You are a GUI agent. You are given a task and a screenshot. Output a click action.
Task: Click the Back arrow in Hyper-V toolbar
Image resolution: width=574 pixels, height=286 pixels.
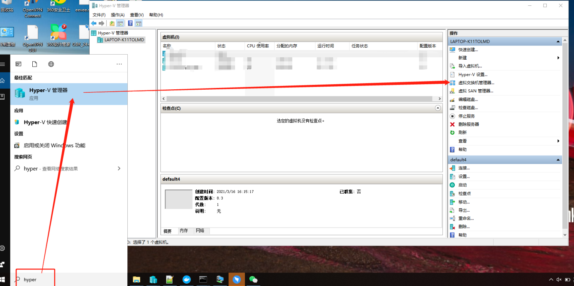pyautogui.click(x=93, y=23)
